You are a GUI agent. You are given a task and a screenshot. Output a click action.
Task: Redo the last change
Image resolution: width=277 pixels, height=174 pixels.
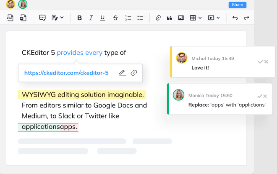[246, 18]
